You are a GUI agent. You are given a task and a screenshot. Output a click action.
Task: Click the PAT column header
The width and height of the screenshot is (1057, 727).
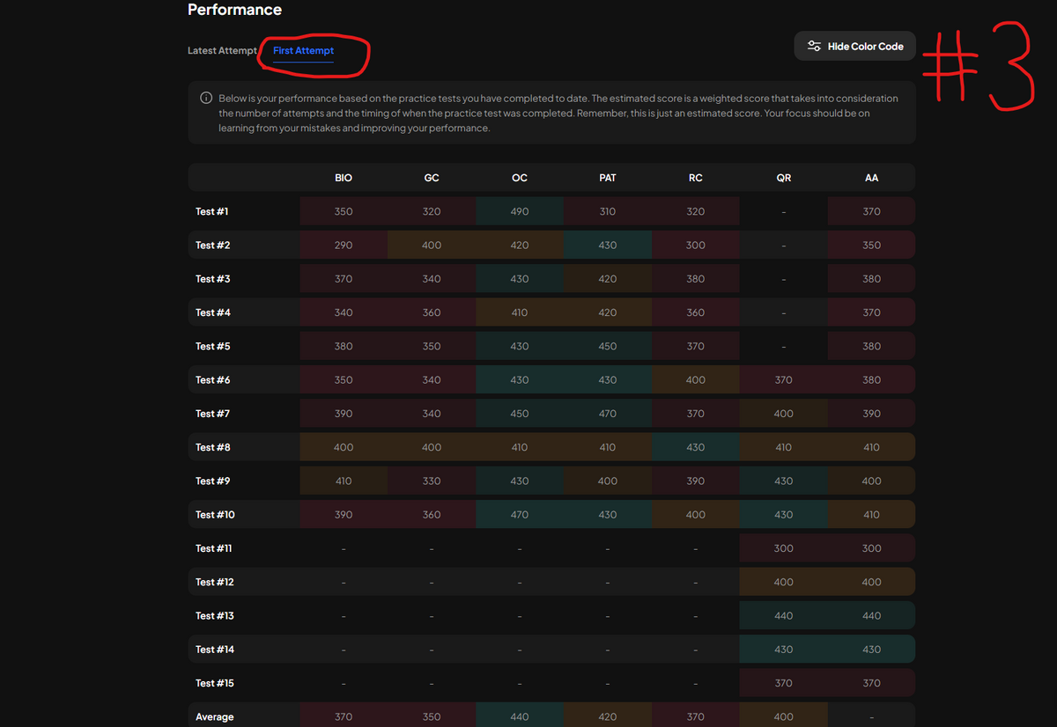pos(608,178)
